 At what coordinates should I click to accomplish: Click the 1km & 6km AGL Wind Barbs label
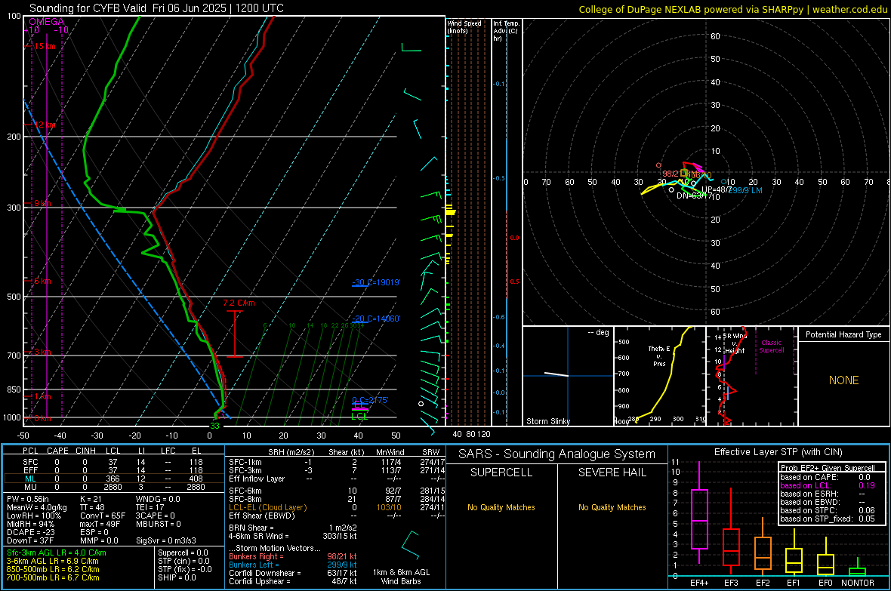401,577
